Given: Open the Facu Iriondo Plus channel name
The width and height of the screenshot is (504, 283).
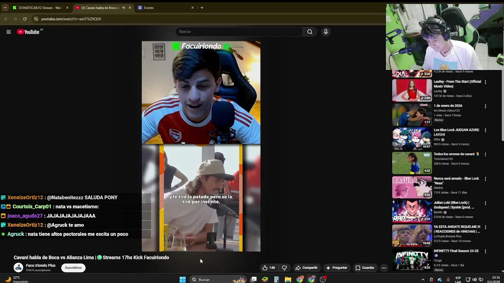Looking at the screenshot, I should click(41, 266).
